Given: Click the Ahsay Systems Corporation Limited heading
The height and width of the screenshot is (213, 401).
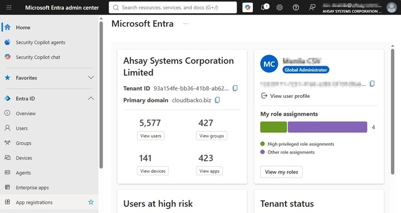Looking at the screenshot, I should (179, 66).
